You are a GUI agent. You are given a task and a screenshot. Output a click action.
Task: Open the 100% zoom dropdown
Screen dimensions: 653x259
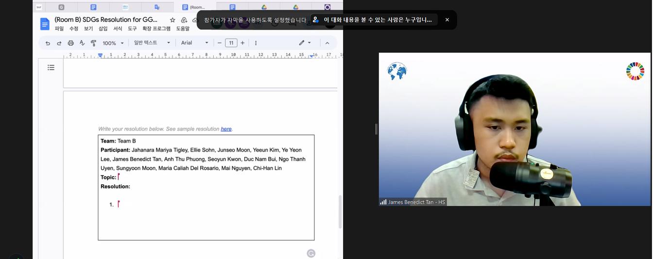pyautogui.click(x=113, y=43)
